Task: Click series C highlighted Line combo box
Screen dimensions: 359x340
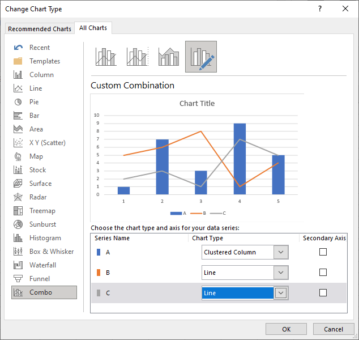Action: pyautogui.click(x=238, y=293)
